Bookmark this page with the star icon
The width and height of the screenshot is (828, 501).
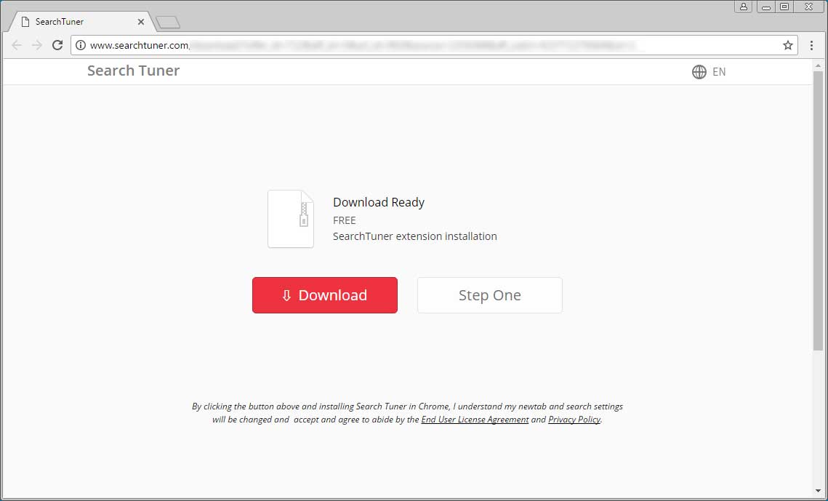pyautogui.click(x=787, y=44)
